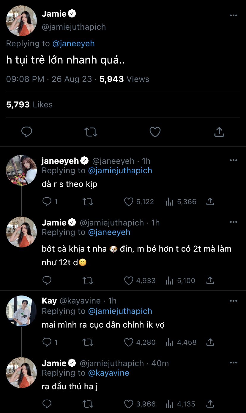Screen dimensions: 246x413
Task: Open Kay's profile picture
Action: click(21, 311)
